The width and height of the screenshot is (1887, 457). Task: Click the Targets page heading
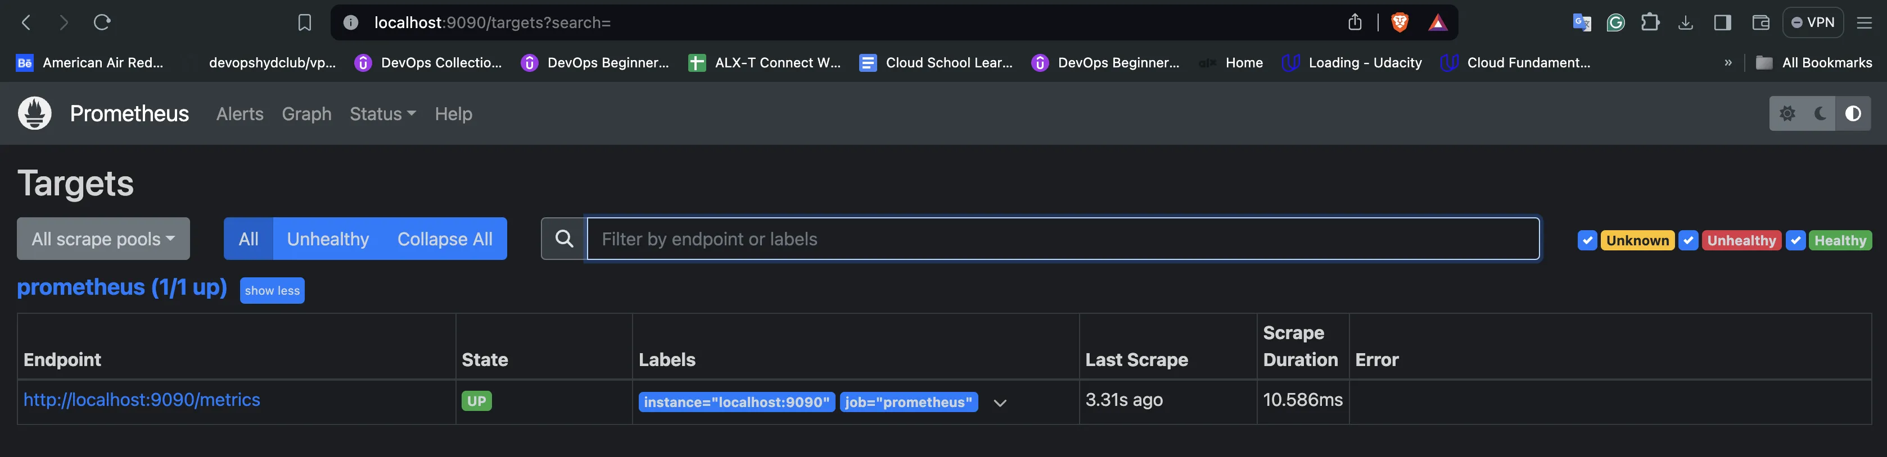[75, 183]
